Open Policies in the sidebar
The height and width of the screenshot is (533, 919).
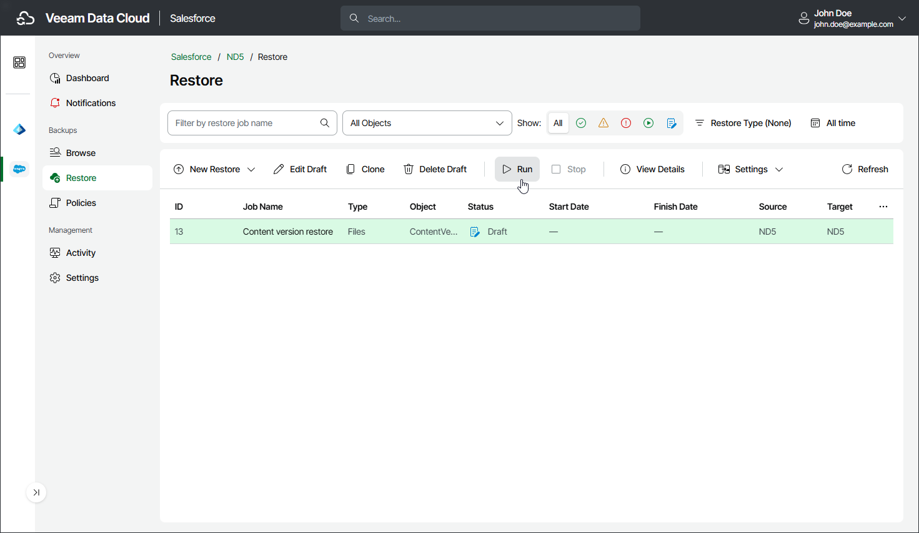(x=97, y=203)
